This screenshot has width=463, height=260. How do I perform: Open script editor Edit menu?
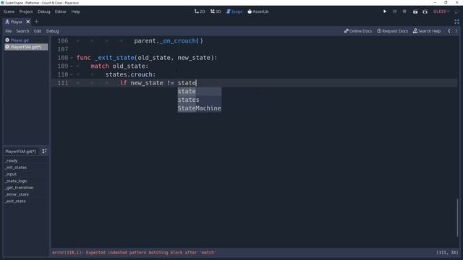pos(38,31)
